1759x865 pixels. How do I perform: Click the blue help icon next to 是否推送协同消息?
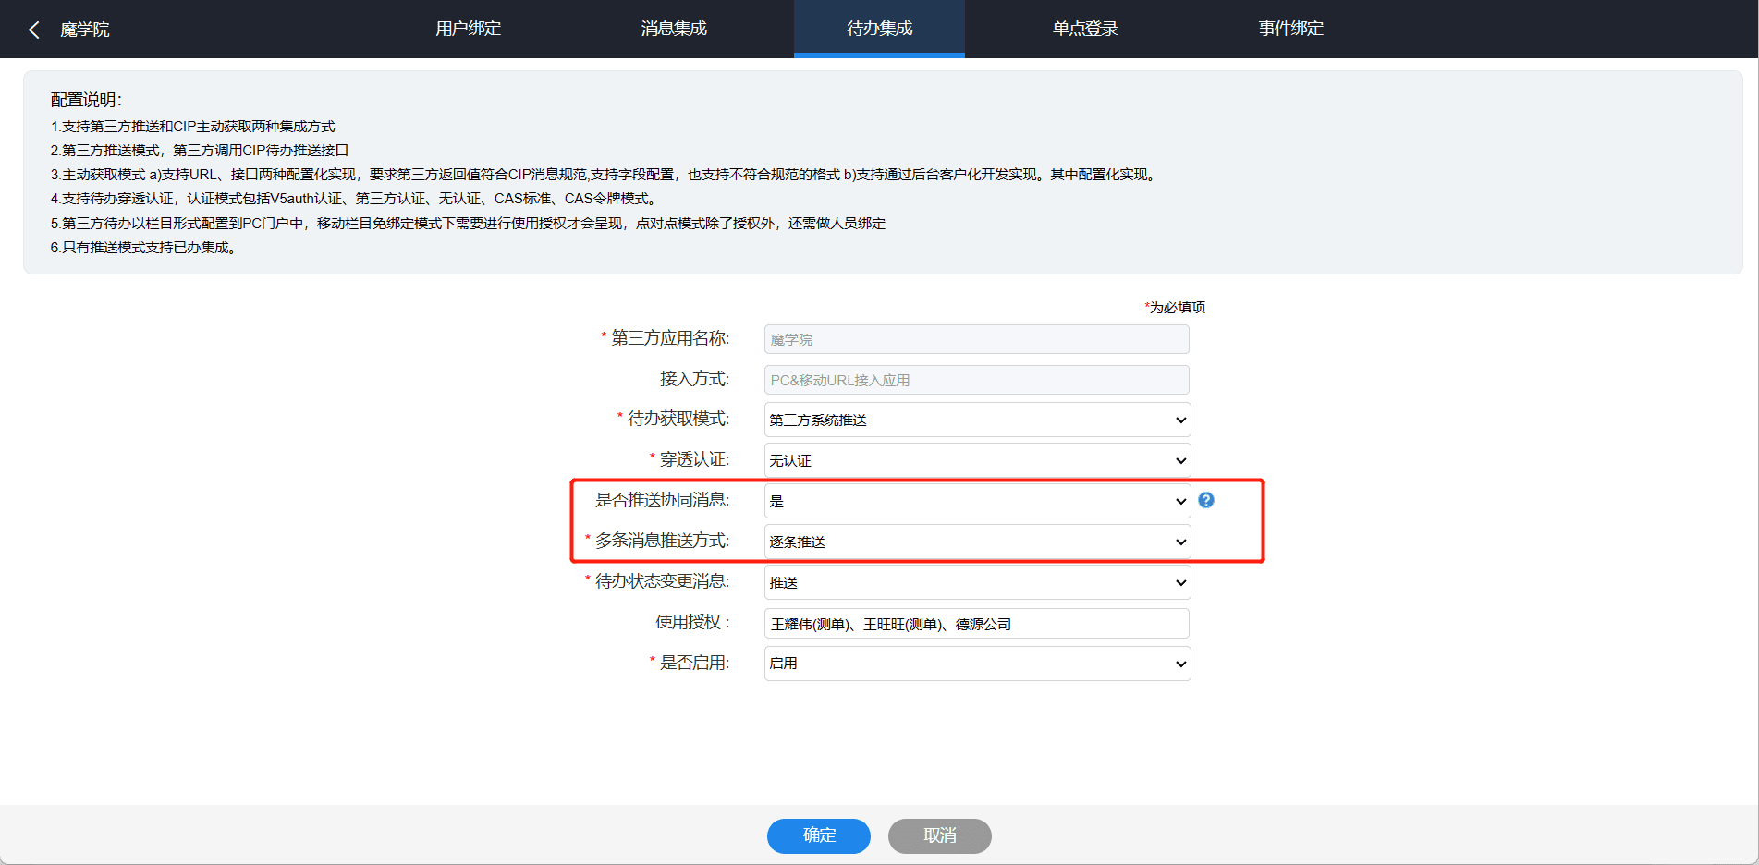pos(1206,500)
